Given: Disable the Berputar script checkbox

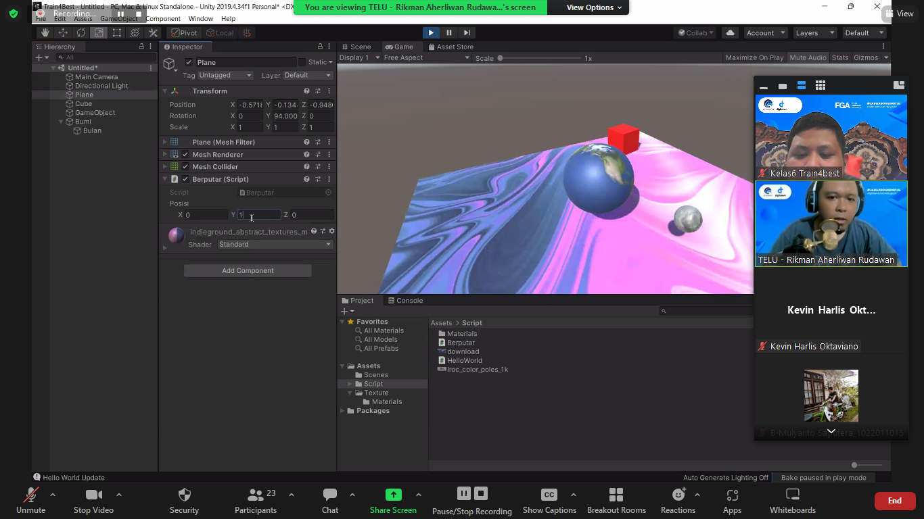Looking at the screenshot, I should pyautogui.click(x=185, y=179).
